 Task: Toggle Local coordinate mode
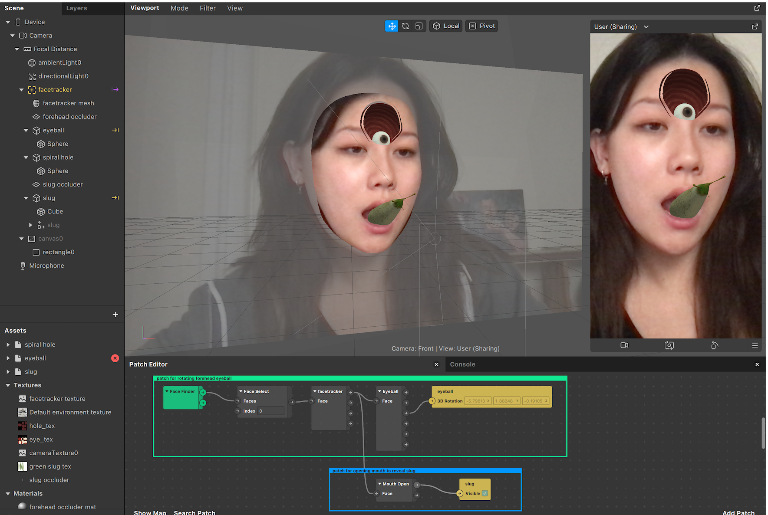[x=445, y=26]
